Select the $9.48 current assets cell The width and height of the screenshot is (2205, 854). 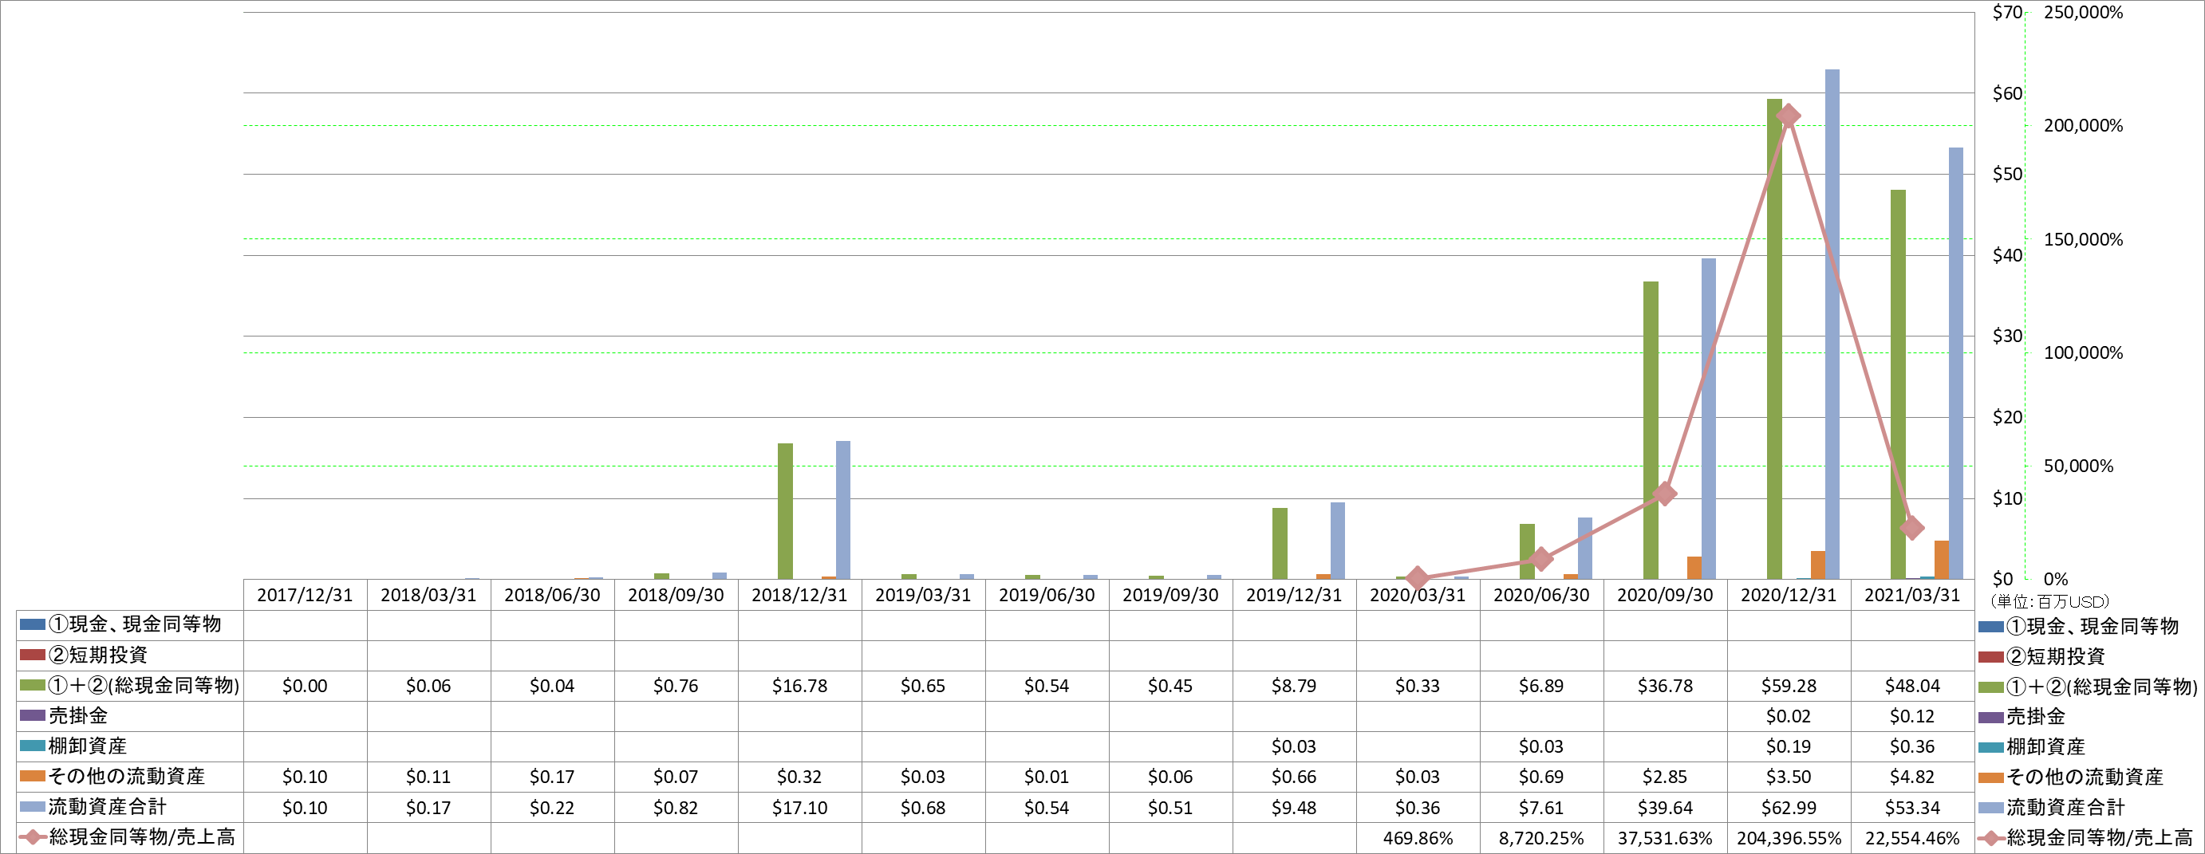coord(1293,808)
